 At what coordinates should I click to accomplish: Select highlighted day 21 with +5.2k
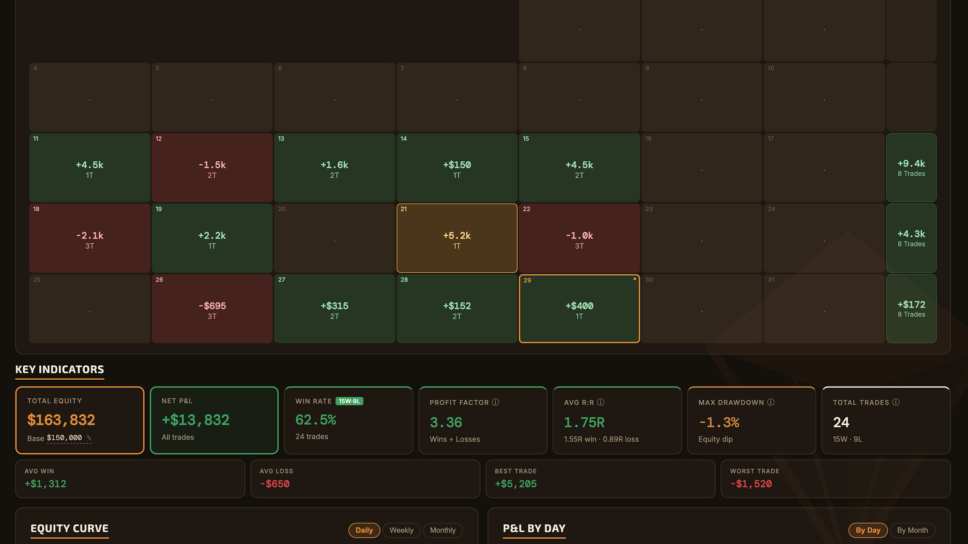pos(457,238)
